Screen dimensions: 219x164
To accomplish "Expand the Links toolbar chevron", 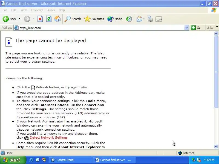I will (x=217, y=27).
